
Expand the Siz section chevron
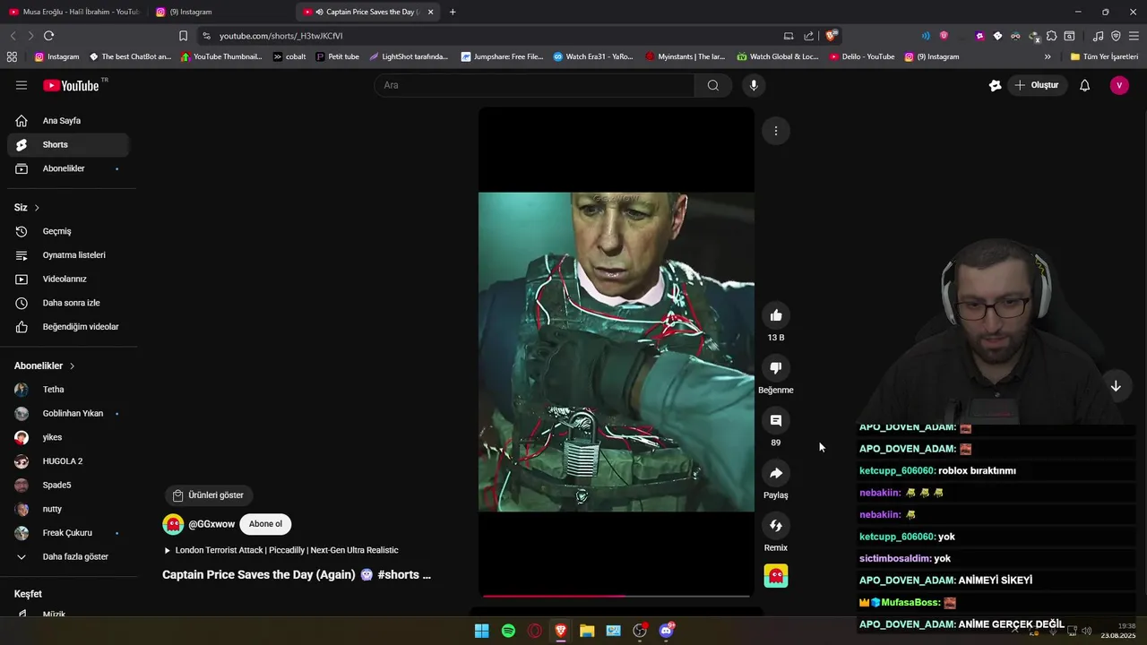[x=37, y=208]
